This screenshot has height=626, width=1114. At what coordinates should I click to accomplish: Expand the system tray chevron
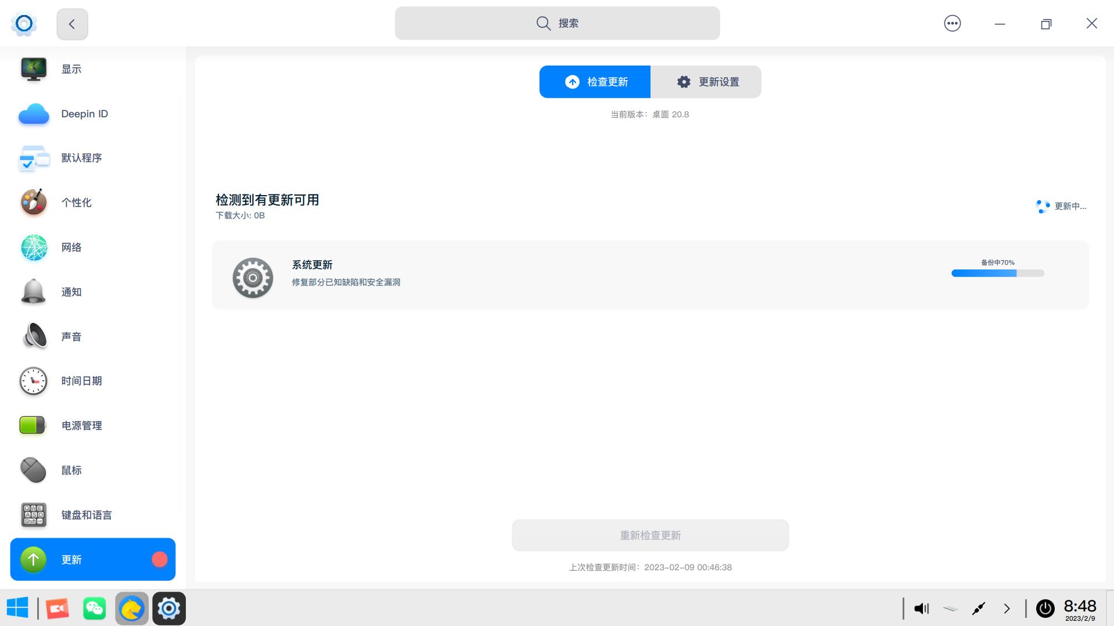1007,608
